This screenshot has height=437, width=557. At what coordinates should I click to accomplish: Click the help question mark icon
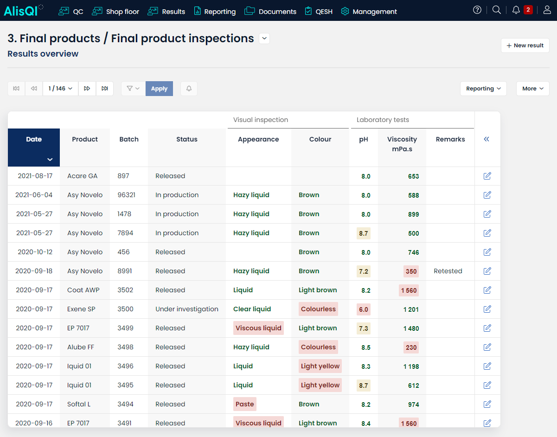(x=477, y=10)
